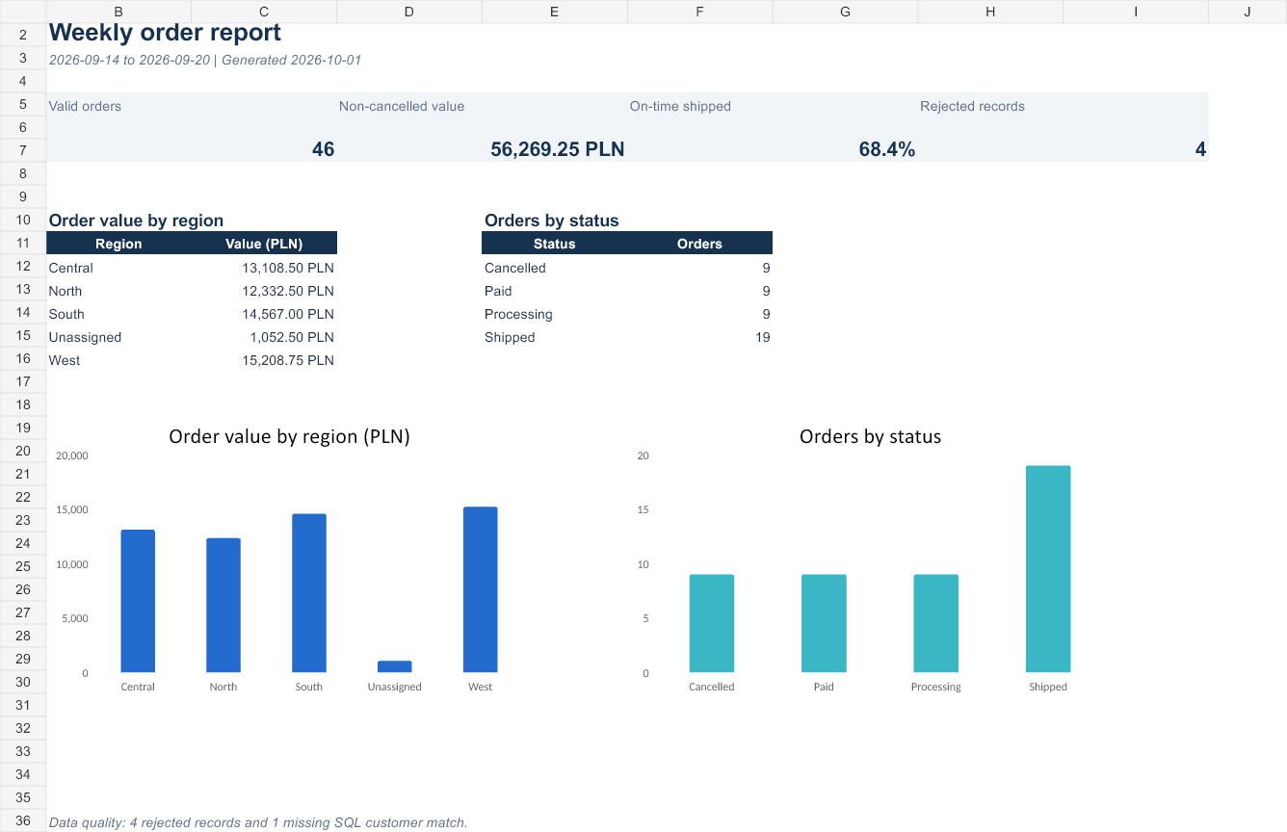Click the Shipped order count 19

click(762, 337)
